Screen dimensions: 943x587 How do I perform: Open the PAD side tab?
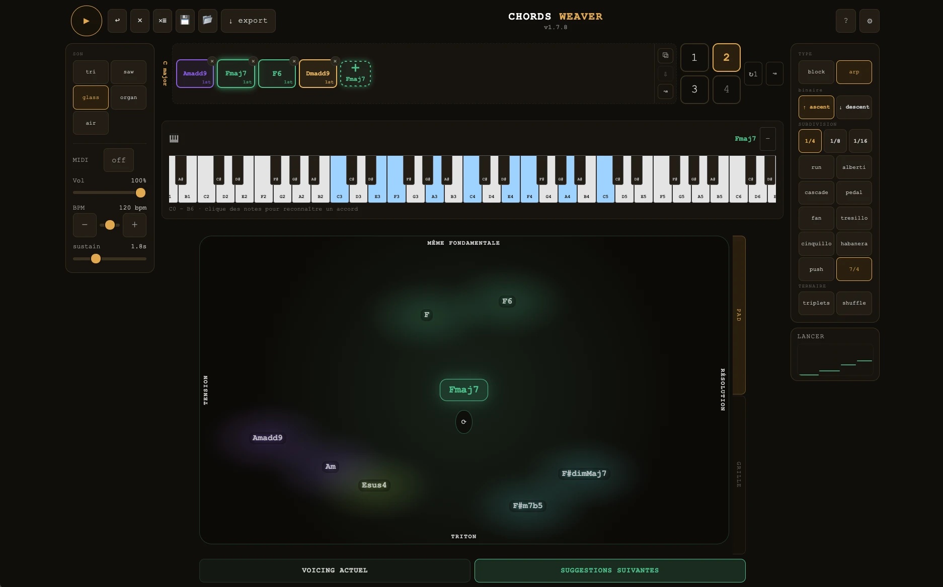coord(739,315)
